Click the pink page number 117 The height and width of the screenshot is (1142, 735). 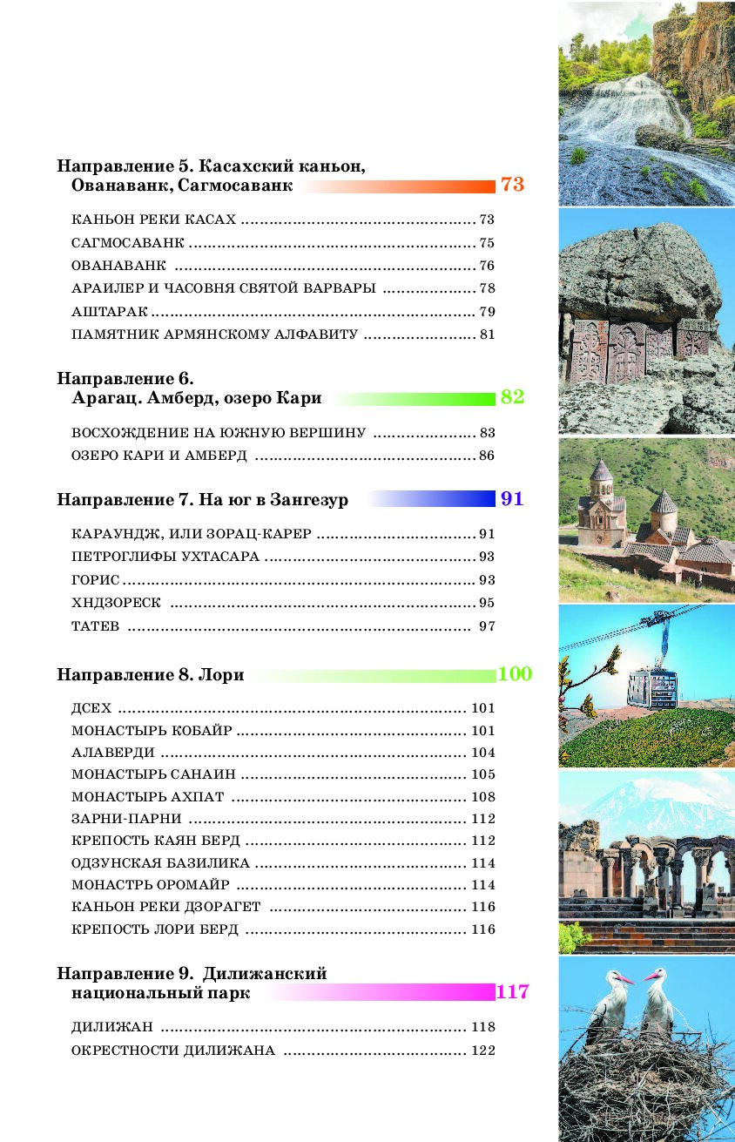pyautogui.click(x=512, y=992)
